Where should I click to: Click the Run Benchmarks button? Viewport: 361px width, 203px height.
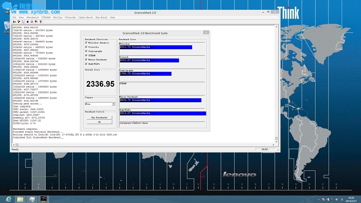(x=100, y=117)
